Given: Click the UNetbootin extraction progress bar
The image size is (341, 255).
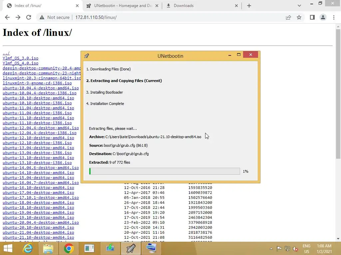Looking at the screenshot, I should click(165, 171).
